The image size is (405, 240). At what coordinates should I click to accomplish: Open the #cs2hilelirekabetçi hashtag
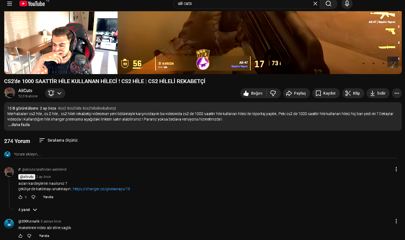(99, 108)
